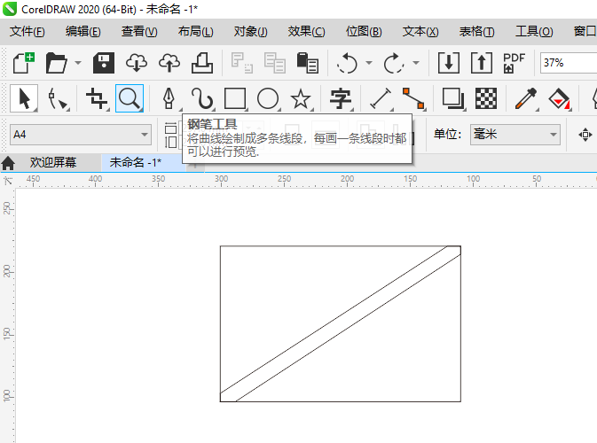This screenshot has height=443, width=597.
Task: Open the 位图(B) menu
Action: (x=363, y=32)
